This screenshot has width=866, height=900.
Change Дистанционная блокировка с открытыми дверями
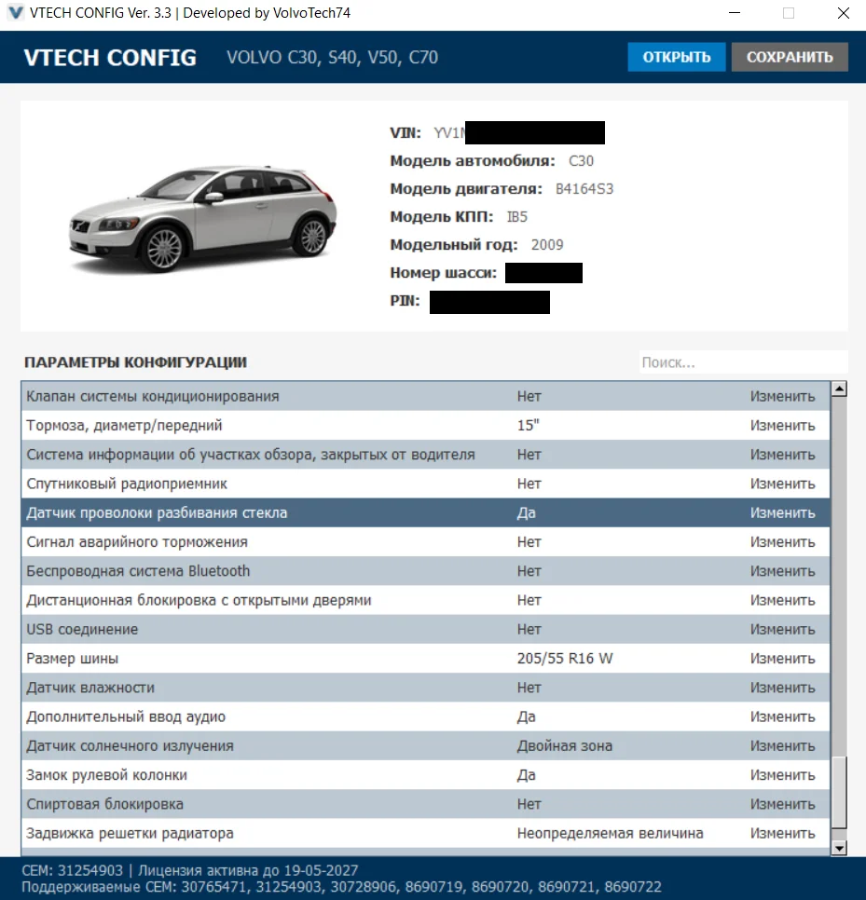782,600
